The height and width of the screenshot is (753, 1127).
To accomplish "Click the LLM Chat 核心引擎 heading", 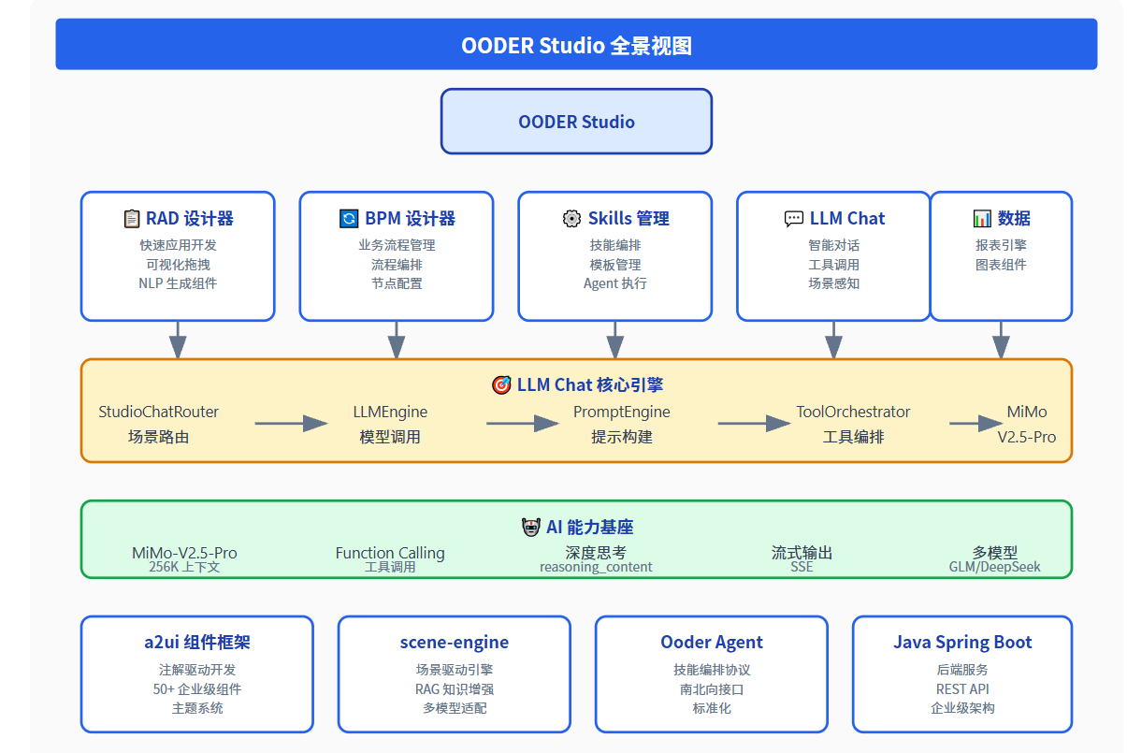I will (x=589, y=385).
